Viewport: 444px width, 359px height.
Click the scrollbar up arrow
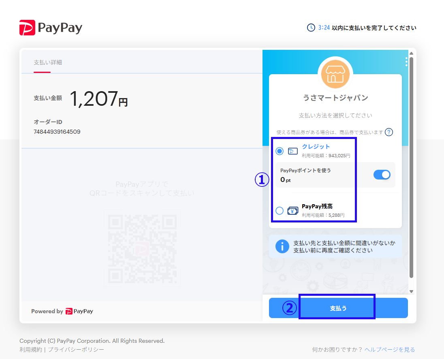412,53
